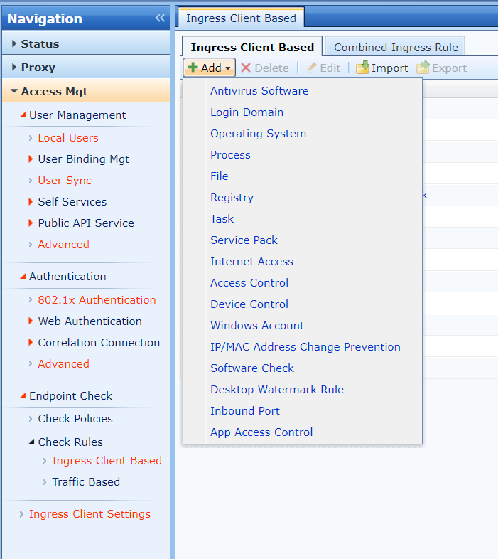Go to Traffic Based check rules
The height and width of the screenshot is (559, 498).
click(86, 482)
